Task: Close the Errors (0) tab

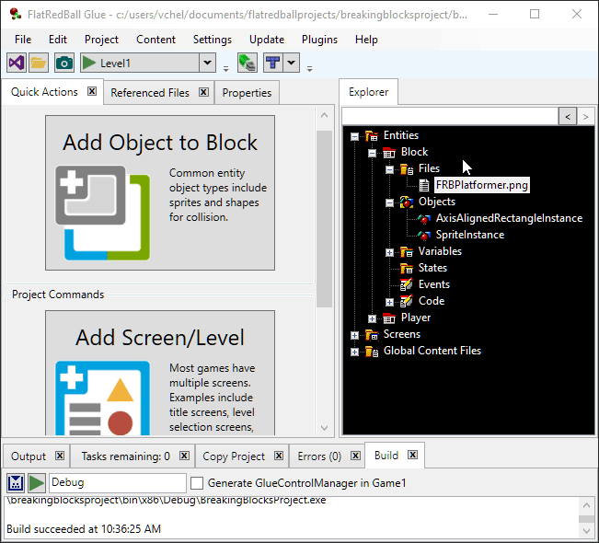Action: (x=355, y=456)
